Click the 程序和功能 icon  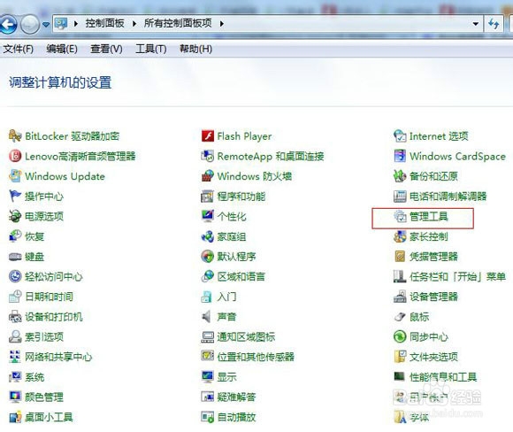(x=208, y=197)
